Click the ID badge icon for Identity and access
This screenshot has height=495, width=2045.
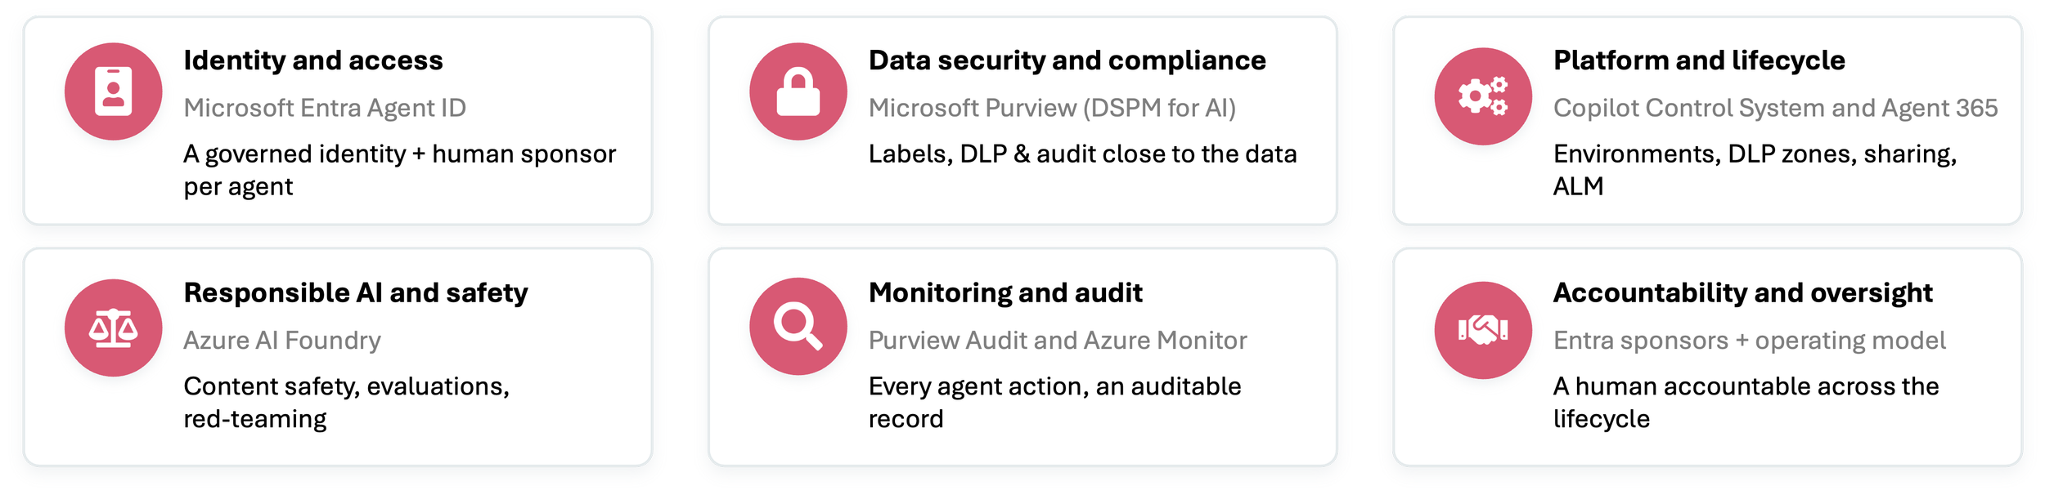tap(113, 91)
